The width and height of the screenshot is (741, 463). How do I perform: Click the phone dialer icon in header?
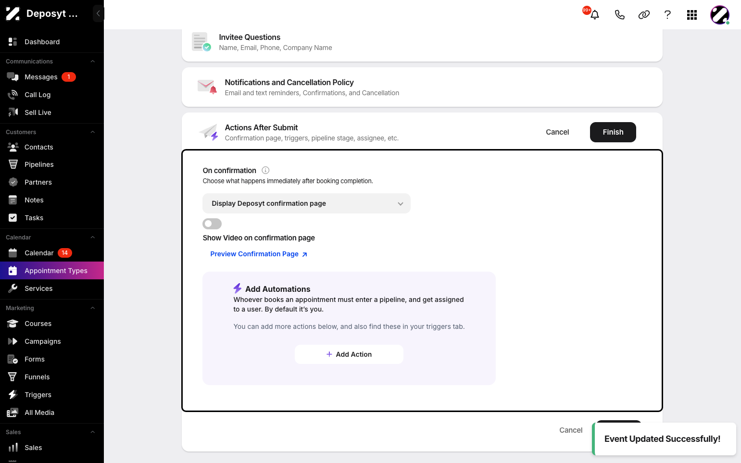[x=620, y=15]
